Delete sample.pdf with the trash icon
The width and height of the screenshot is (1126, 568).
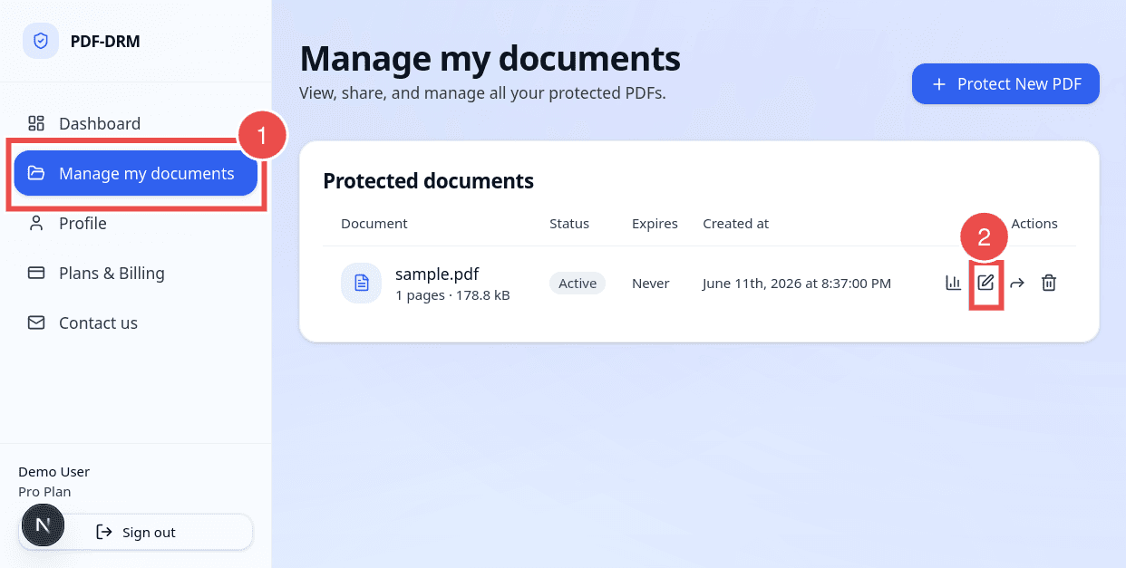coord(1049,283)
